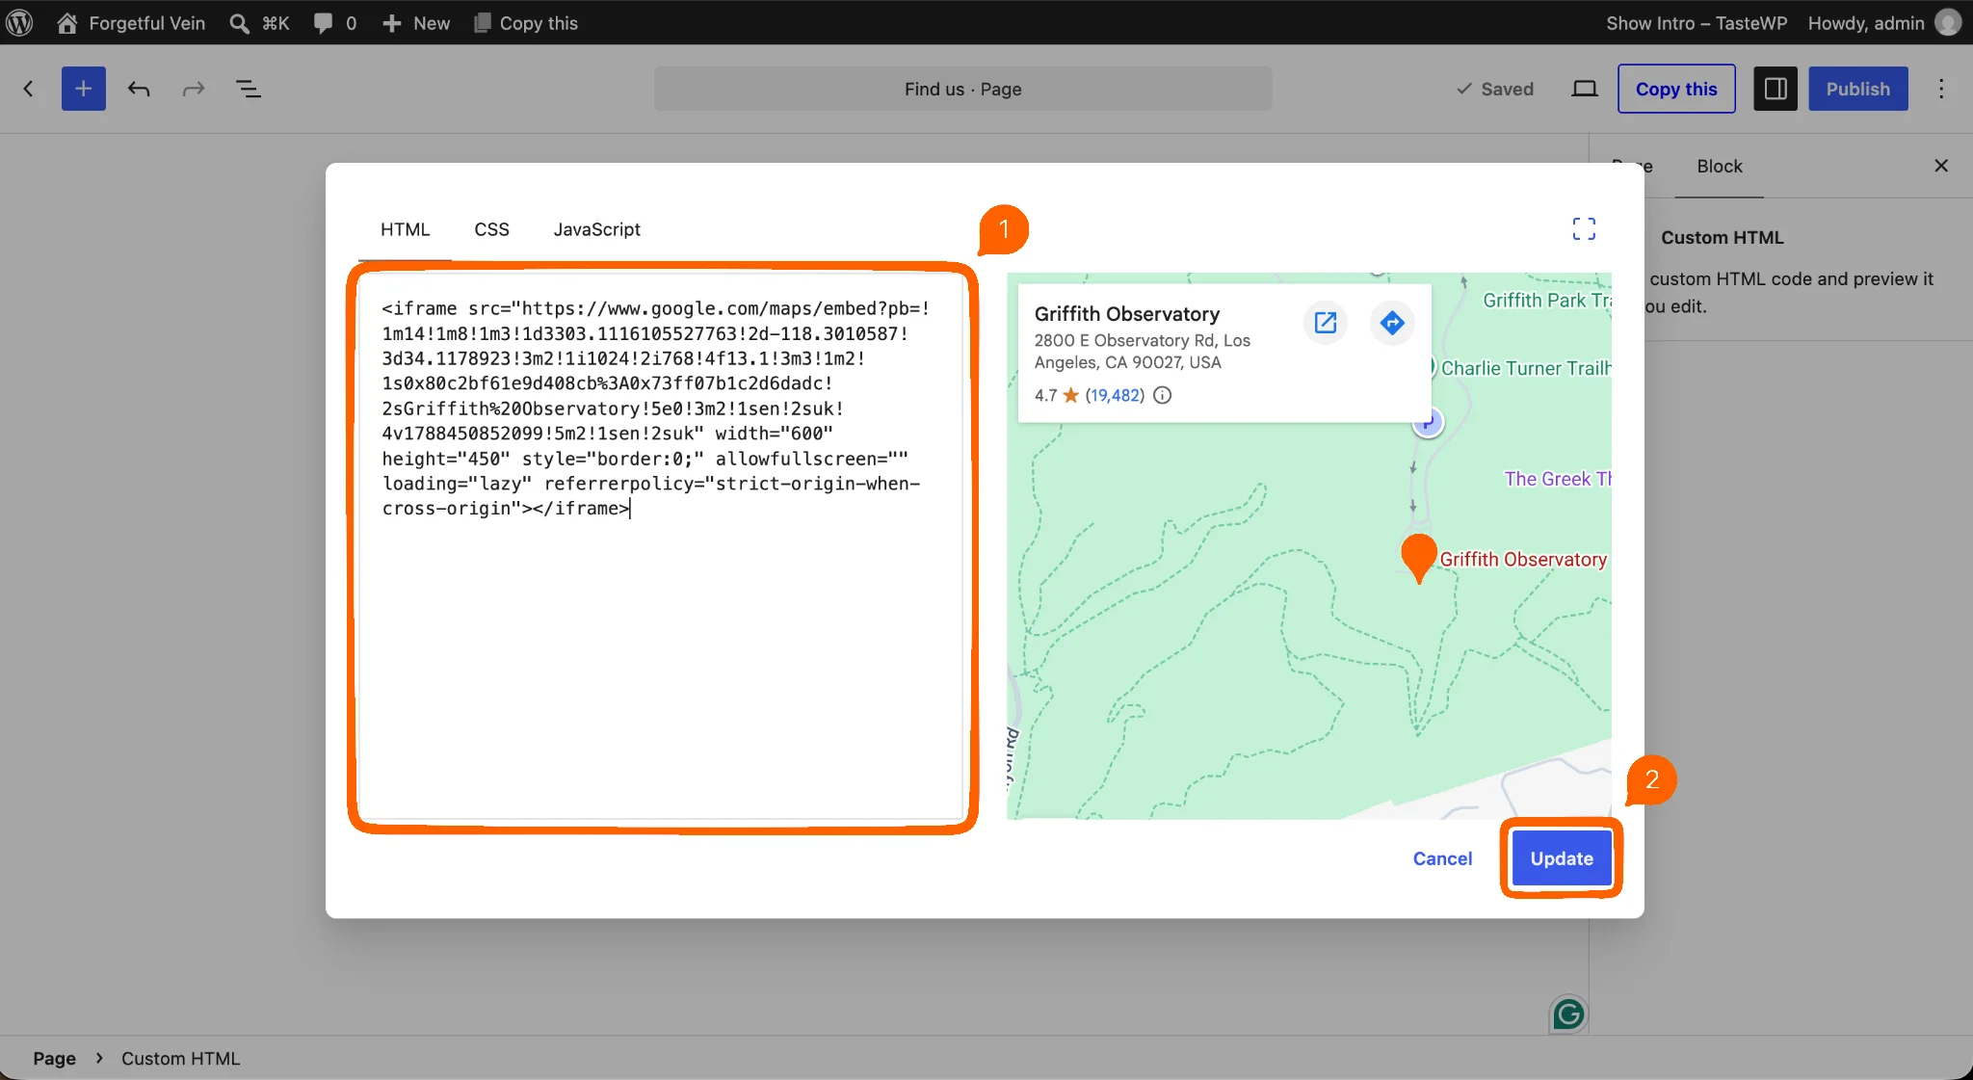Click the Find us · Page title bar
Image resolution: width=1973 pixels, height=1080 pixels.
pos(963,89)
